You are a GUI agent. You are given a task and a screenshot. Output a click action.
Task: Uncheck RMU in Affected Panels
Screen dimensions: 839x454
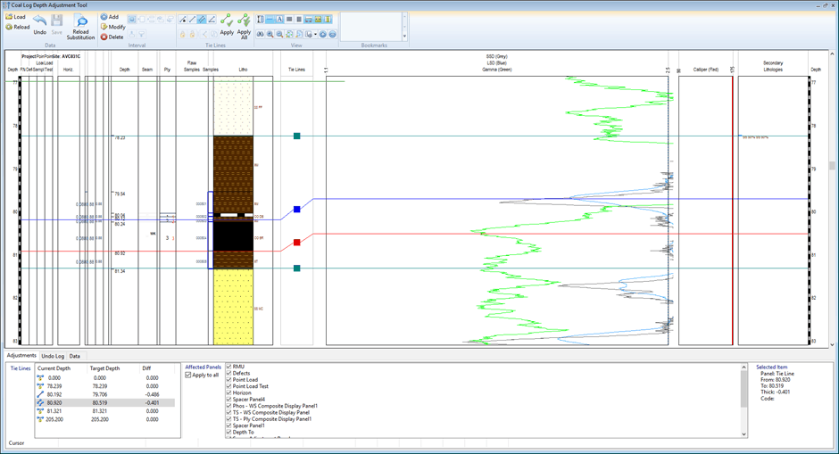[229, 367]
